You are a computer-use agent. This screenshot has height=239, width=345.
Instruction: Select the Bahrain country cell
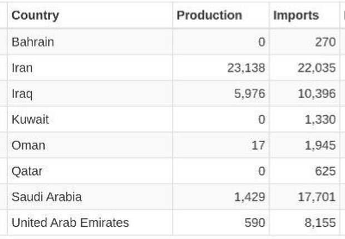point(33,42)
